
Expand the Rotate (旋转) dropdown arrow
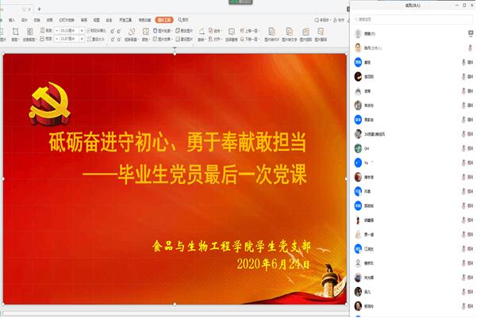point(206,40)
